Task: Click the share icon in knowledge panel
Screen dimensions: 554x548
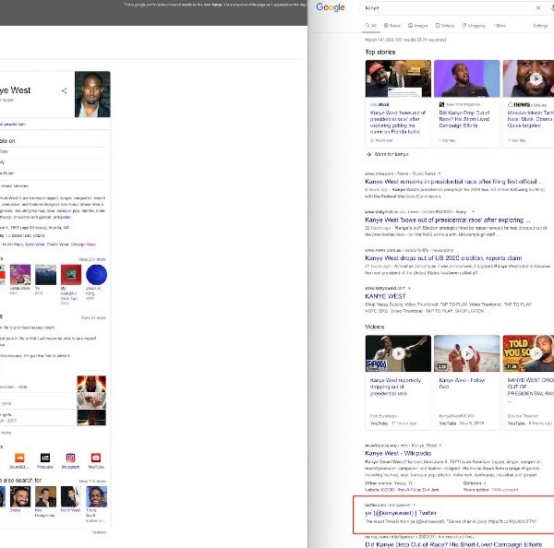Action: coord(64,91)
